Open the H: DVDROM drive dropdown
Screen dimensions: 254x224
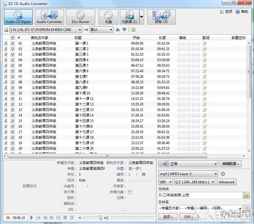pos(46,30)
